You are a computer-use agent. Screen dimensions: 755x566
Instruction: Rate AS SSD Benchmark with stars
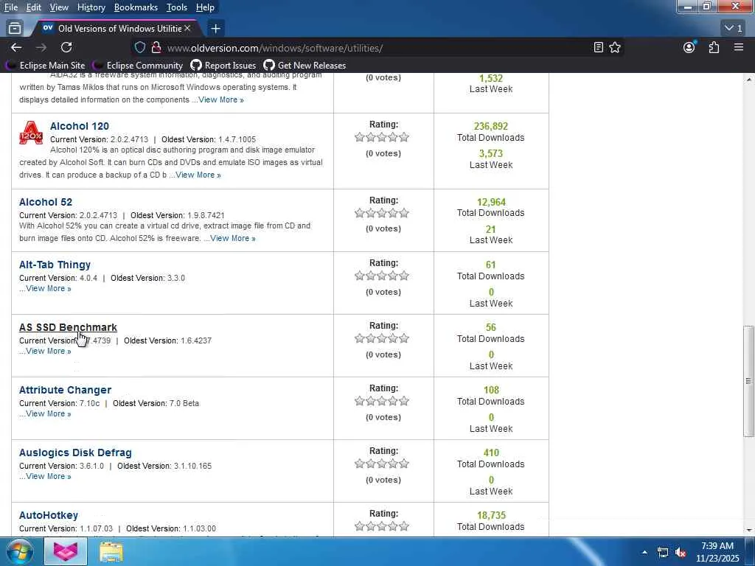[x=382, y=338]
